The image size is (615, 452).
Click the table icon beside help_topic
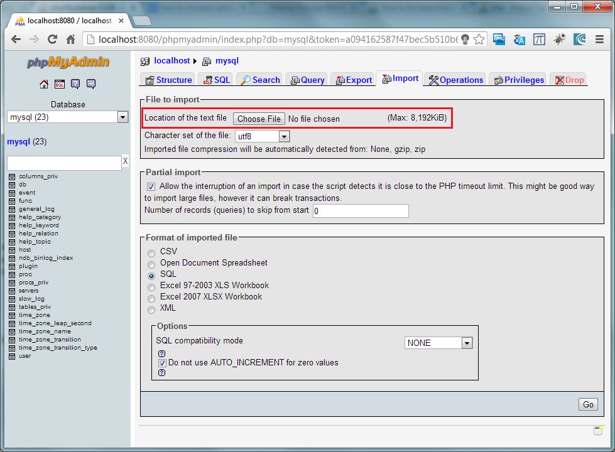point(12,242)
